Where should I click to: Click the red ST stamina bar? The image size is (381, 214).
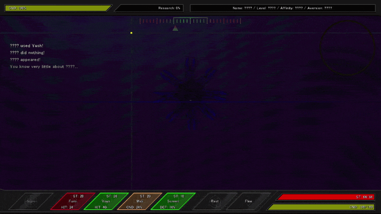click(325, 197)
